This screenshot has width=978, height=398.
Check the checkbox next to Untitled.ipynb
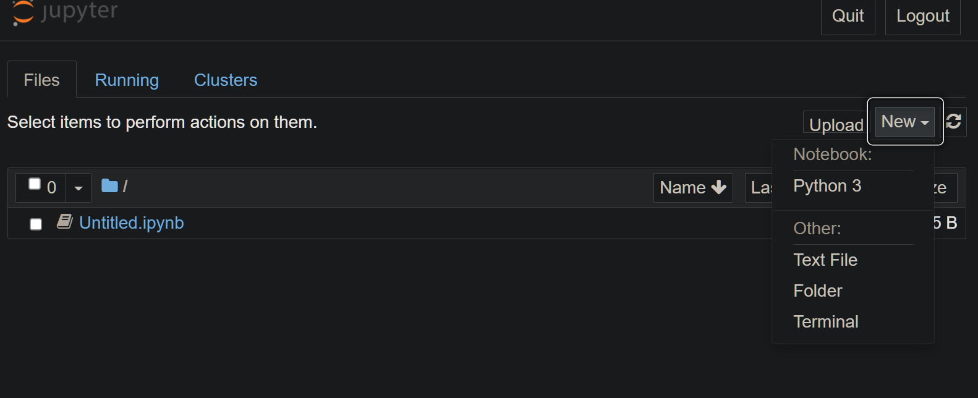35,224
